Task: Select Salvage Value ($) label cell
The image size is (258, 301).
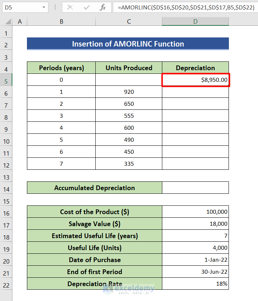Action: pos(95,224)
